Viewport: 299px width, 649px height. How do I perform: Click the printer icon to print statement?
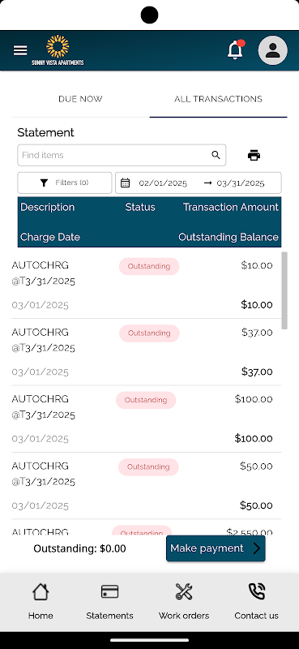click(x=254, y=155)
